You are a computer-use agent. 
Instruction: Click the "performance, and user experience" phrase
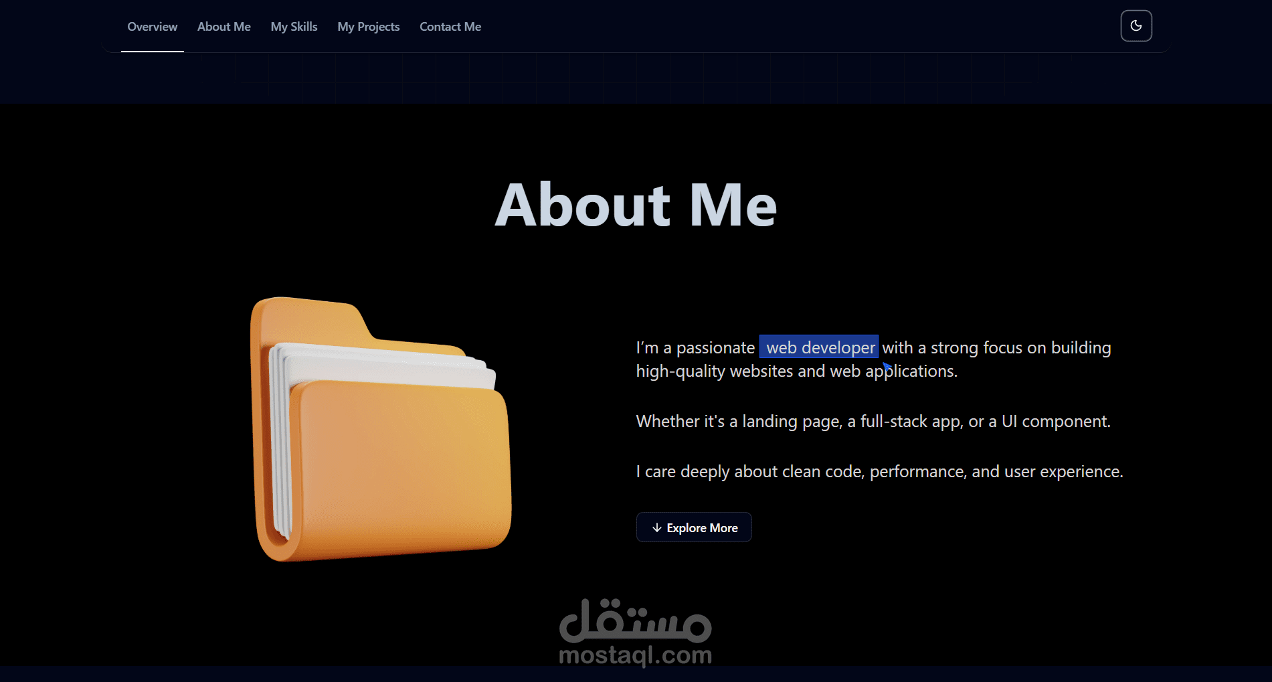click(996, 472)
